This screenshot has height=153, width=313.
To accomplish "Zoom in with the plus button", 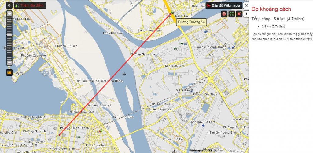I will [x=9, y=14].
